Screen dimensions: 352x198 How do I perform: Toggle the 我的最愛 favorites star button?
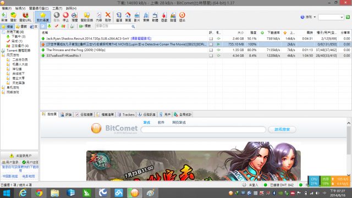coord(43,17)
